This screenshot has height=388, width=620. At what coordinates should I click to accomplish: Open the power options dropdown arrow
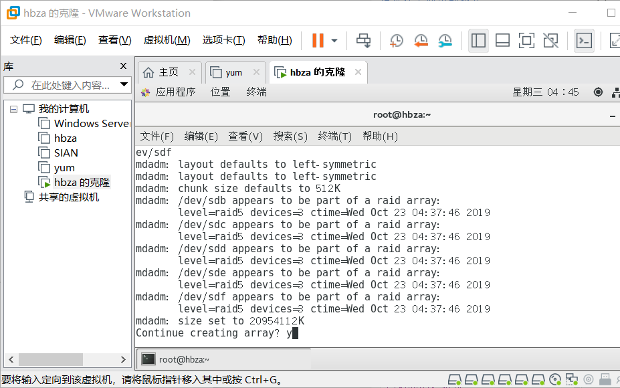(334, 40)
